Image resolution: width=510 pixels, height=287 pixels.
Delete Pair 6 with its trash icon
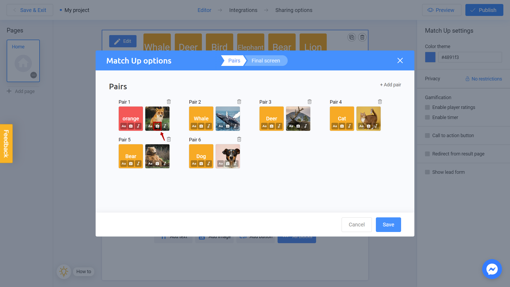click(x=239, y=139)
